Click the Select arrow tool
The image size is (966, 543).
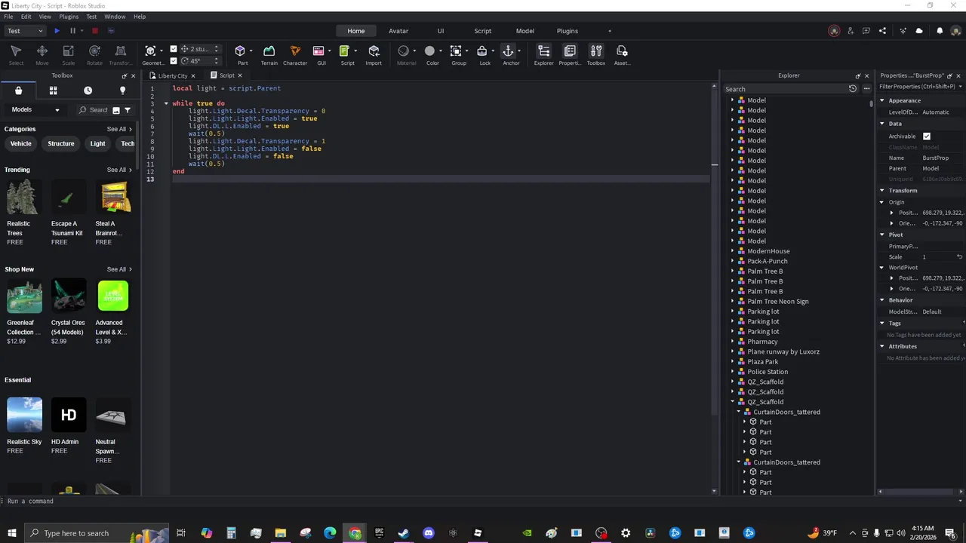16,55
